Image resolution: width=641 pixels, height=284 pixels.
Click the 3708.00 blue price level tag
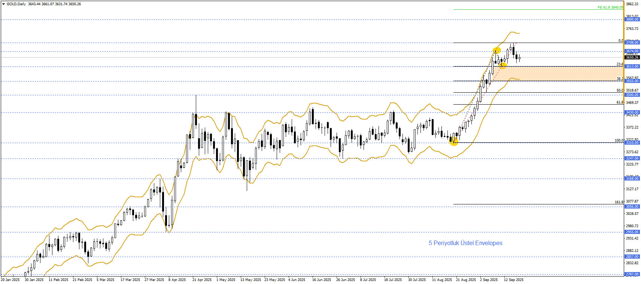pos(632,43)
